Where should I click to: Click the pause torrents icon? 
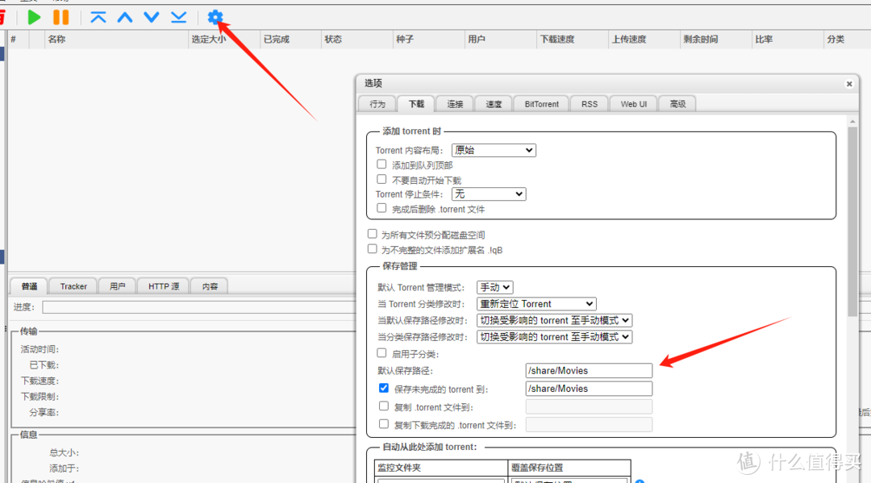tap(61, 17)
